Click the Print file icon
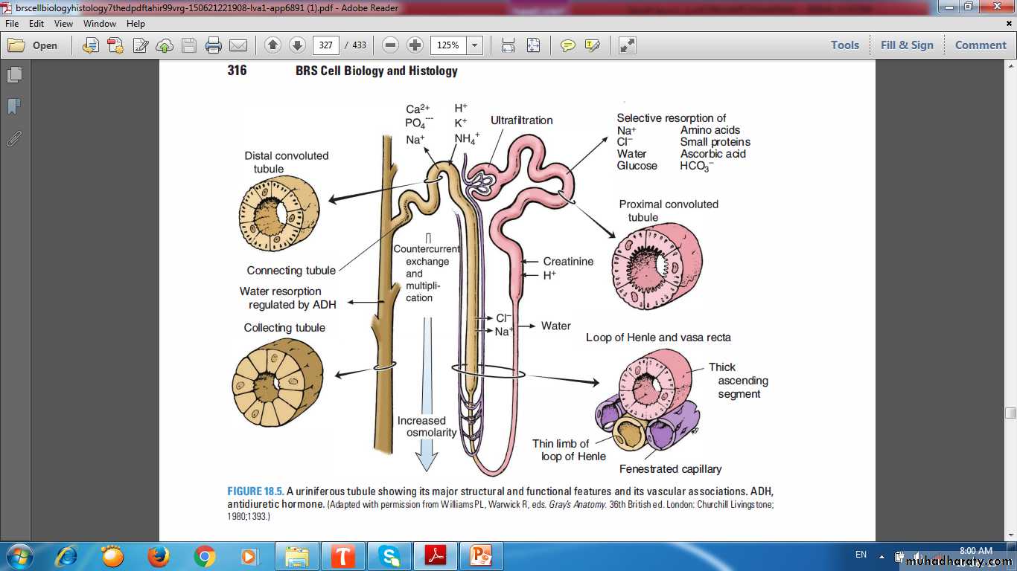 point(214,45)
